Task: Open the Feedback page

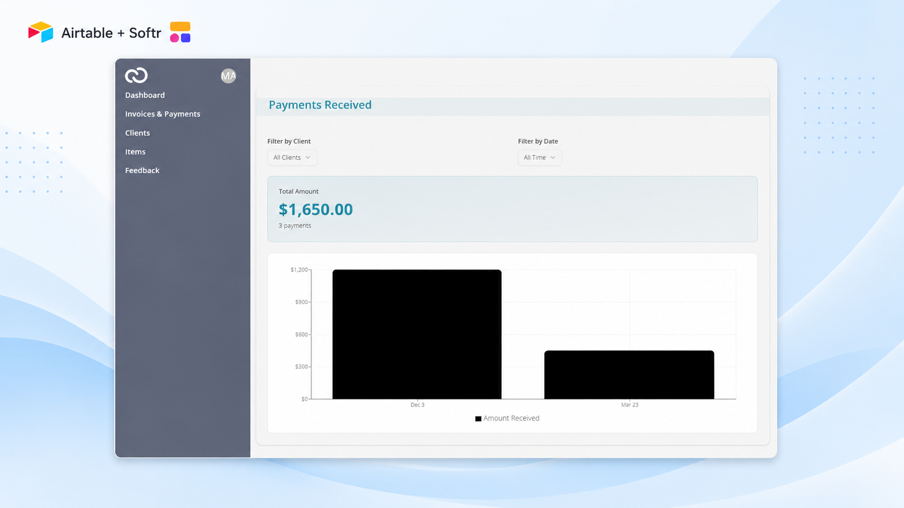Action: pos(142,170)
